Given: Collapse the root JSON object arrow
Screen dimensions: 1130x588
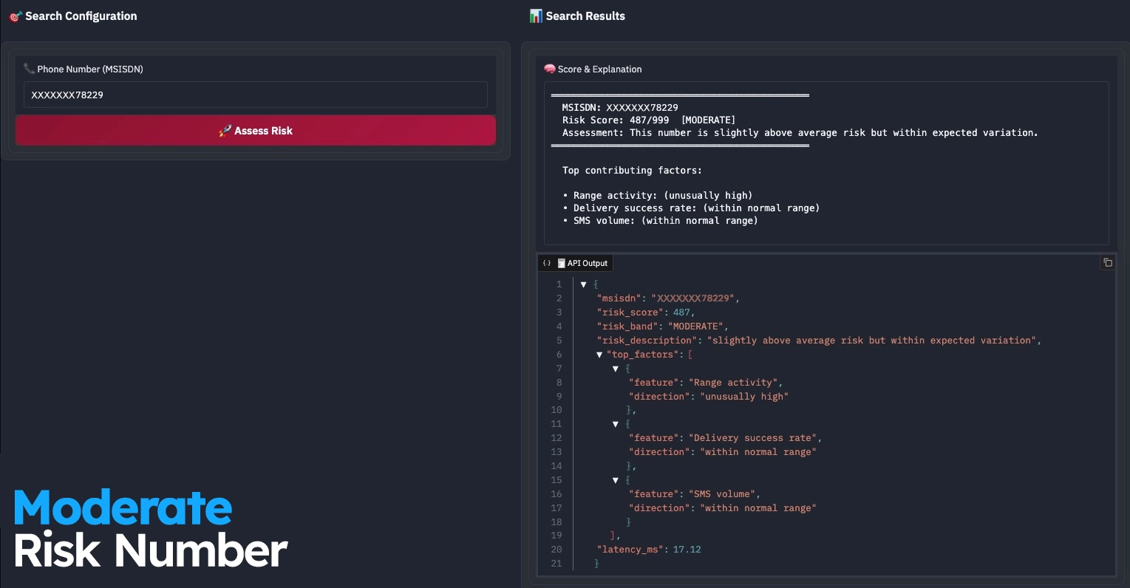Looking at the screenshot, I should tap(583, 284).
